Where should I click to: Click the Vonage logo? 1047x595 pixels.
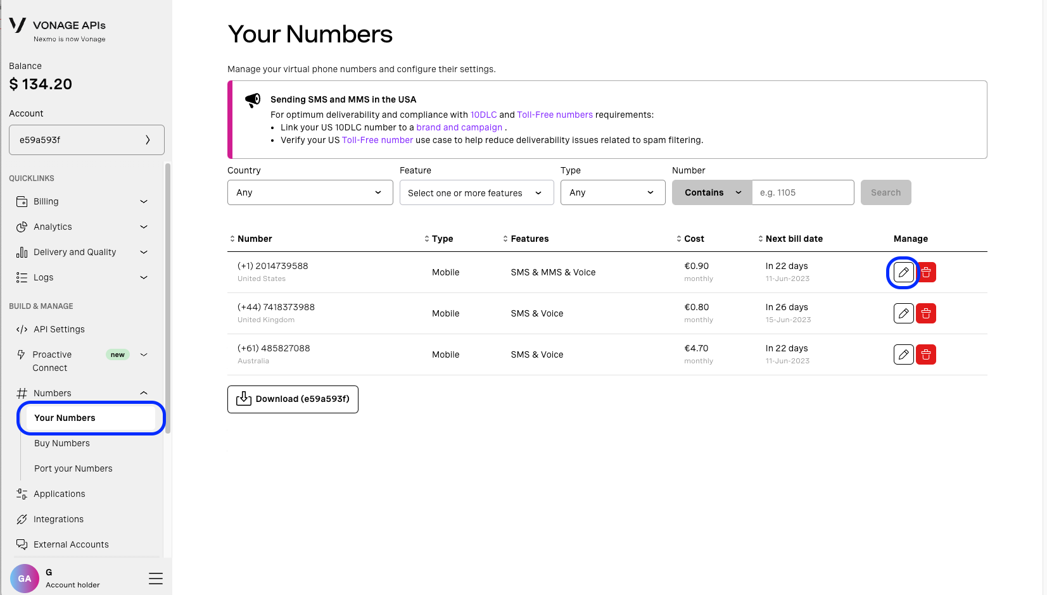18,25
